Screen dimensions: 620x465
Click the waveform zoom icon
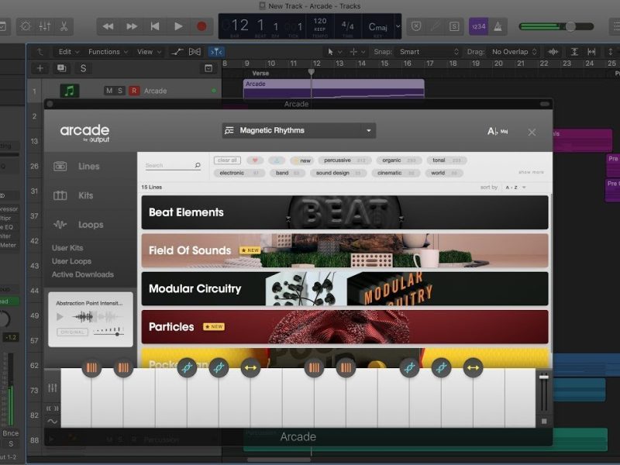(553, 52)
